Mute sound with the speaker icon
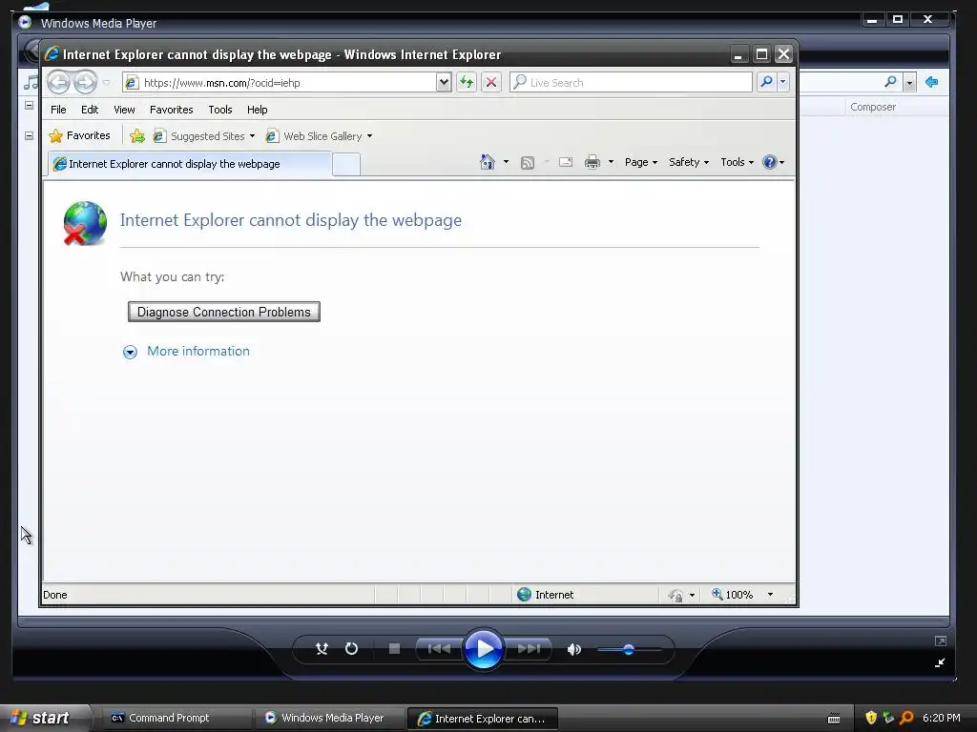Image resolution: width=977 pixels, height=732 pixels. (573, 649)
